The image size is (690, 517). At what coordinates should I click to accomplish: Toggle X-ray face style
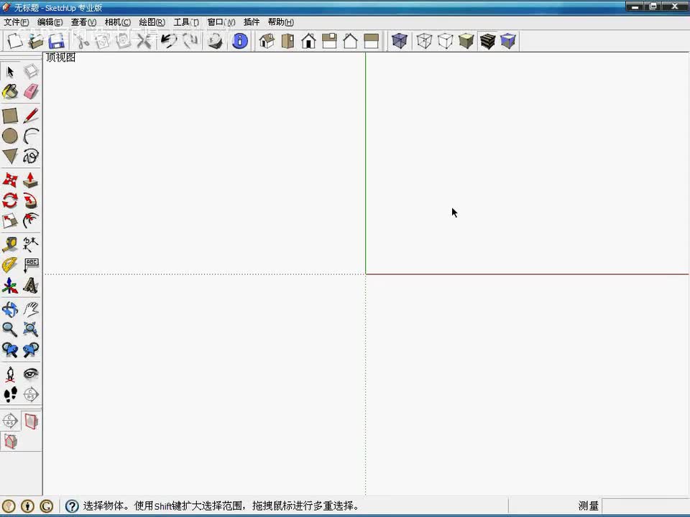[399, 42]
